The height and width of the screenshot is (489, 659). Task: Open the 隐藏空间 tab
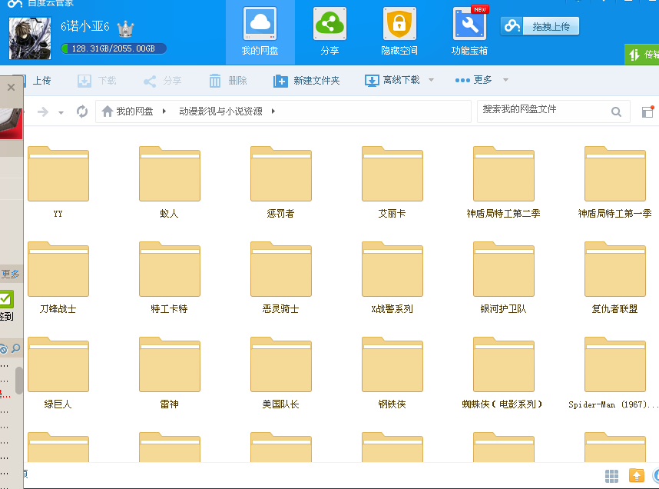[399, 32]
